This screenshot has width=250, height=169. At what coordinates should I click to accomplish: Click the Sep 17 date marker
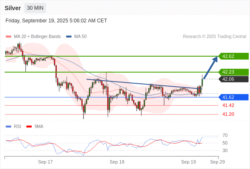pos(45,162)
